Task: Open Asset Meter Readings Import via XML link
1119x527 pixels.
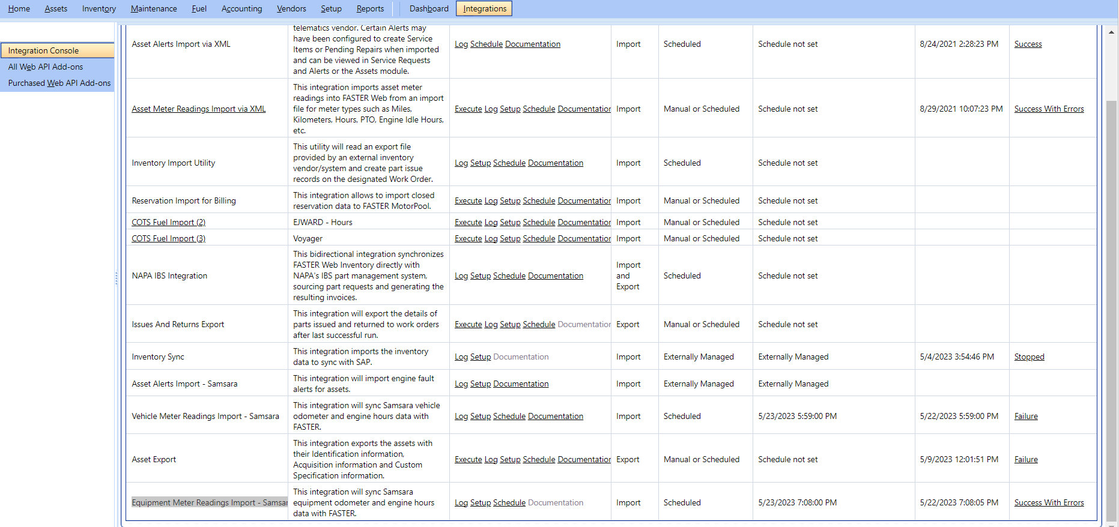Action: pos(199,109)
